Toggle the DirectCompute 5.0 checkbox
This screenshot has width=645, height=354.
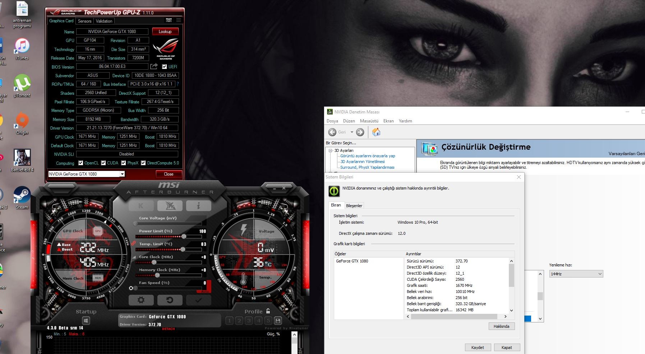[x=143, y=163]
